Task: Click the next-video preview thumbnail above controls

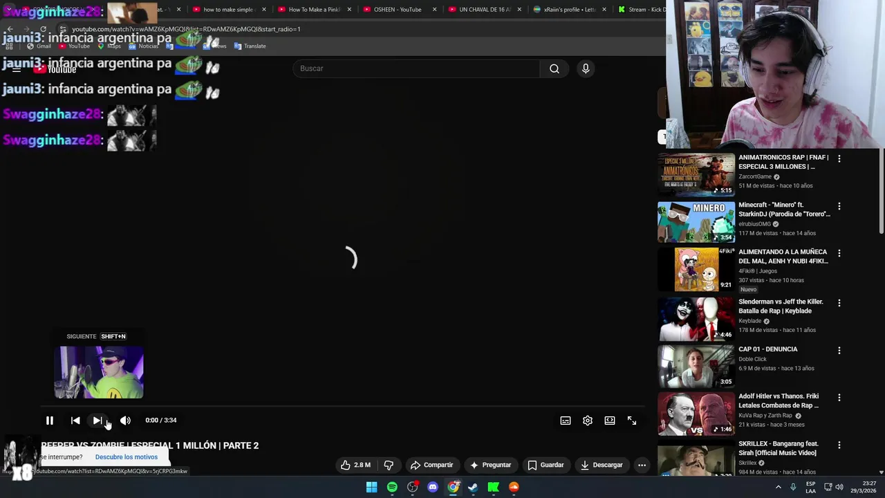Action: pyautogui.click(x=99, y=372)
